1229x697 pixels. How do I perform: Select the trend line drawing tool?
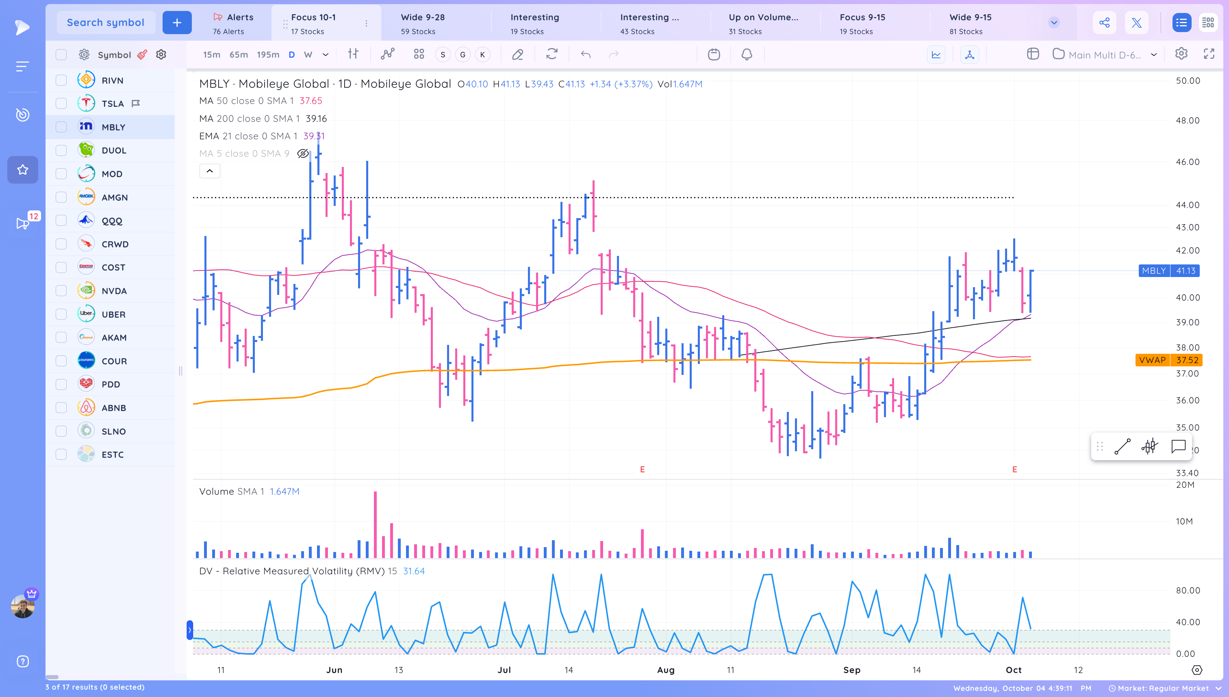point(1122,447)
